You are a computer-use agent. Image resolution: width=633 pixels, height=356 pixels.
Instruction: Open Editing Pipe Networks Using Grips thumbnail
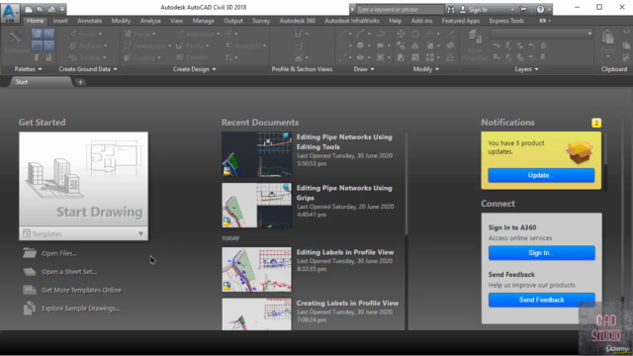256,205
